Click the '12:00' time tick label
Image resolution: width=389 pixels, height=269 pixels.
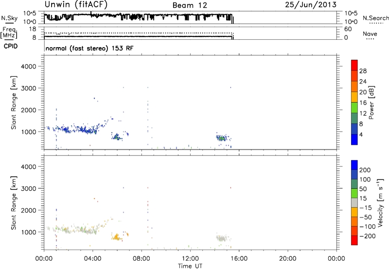[190, 259]
